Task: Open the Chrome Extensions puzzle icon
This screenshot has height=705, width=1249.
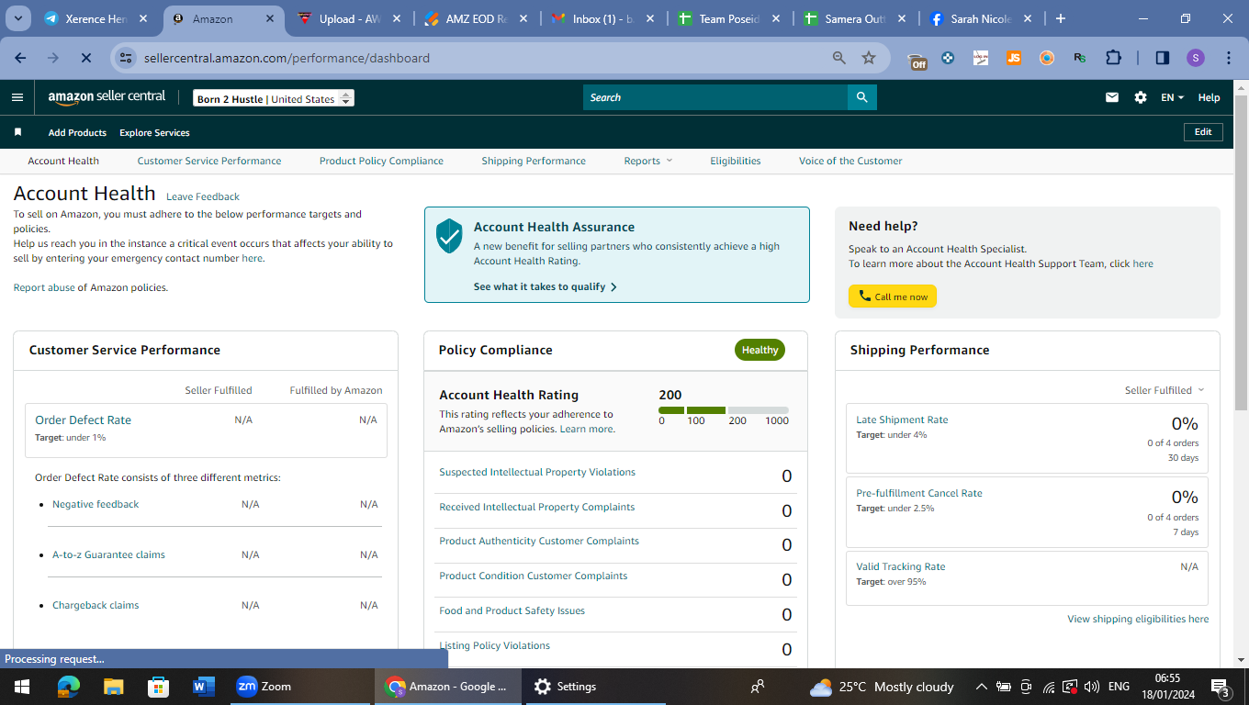Action: pyautogui.click(x=1113, y=58)
